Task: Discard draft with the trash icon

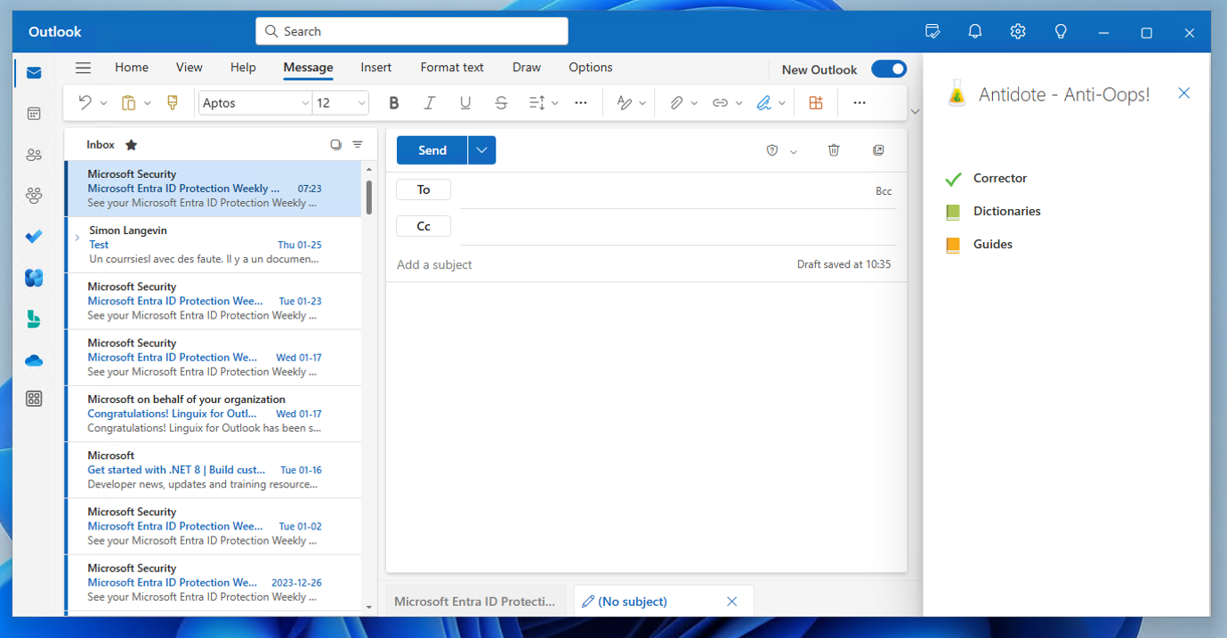Action: tap(834, 150)
